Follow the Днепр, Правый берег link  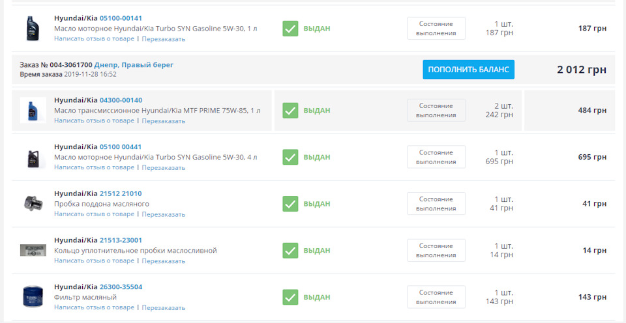(134, 65)
